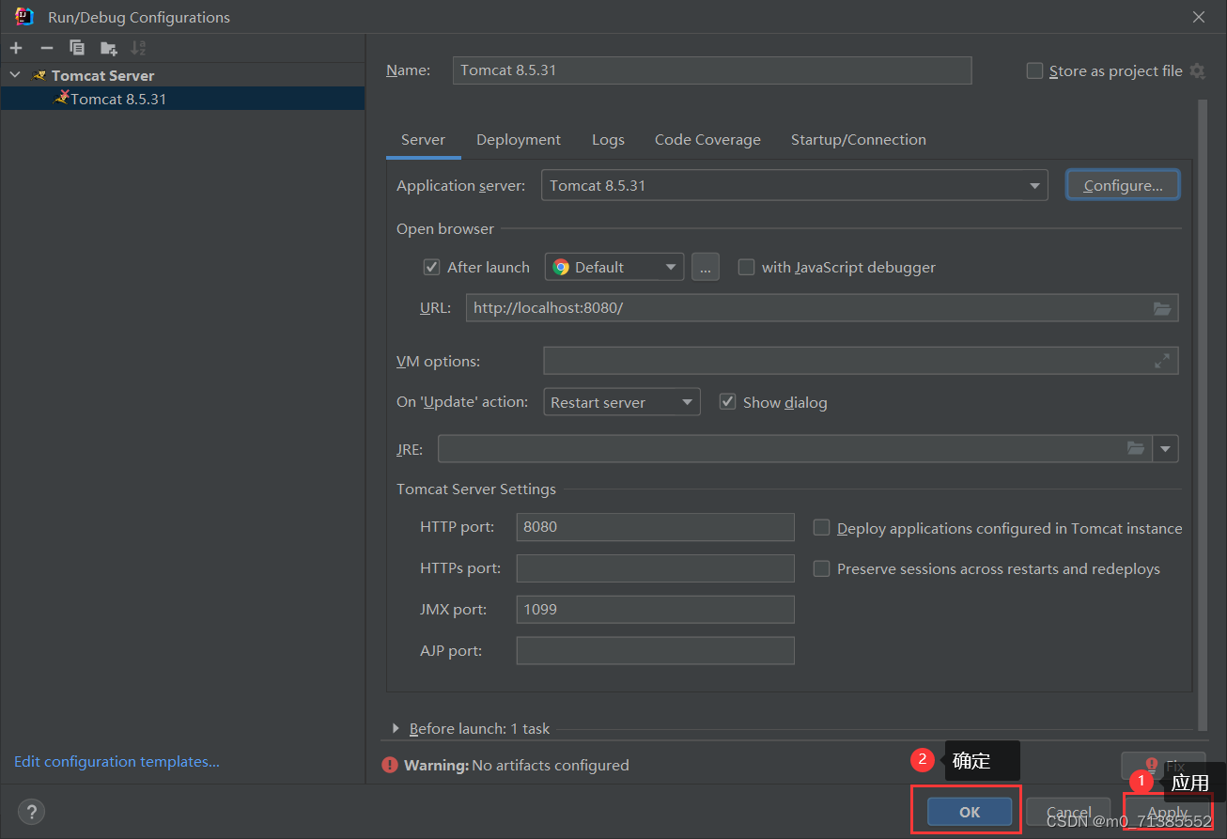This screenshot has height=839, width=1227.
Task: Open the help question mark button
Action: click(31, 812)
